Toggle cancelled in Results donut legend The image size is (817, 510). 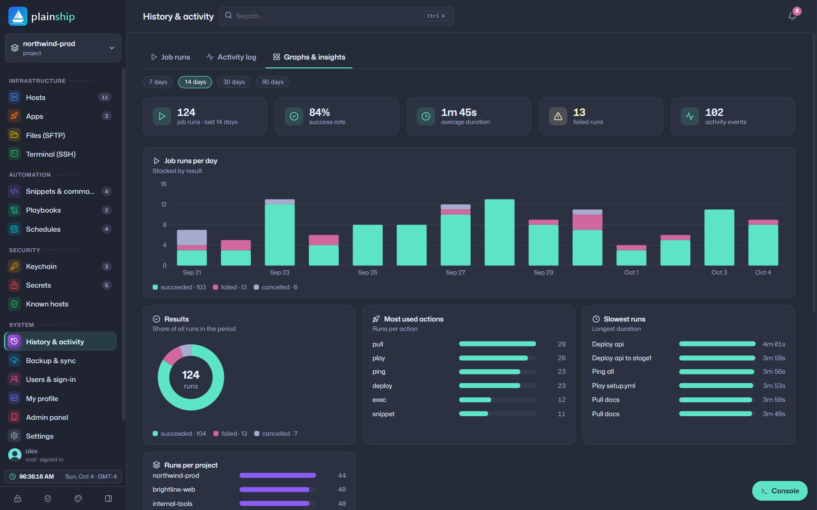tap(276, 434)
